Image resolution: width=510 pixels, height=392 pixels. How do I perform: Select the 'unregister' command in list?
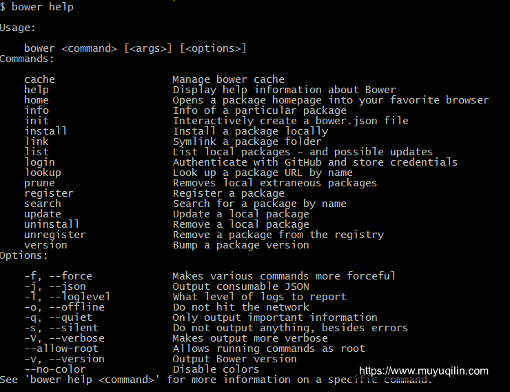pos(55,235)
